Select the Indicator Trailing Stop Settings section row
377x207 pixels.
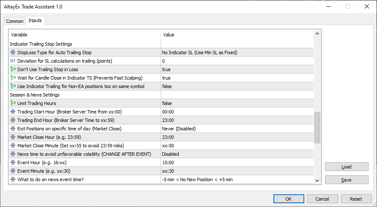coord(161,44)
